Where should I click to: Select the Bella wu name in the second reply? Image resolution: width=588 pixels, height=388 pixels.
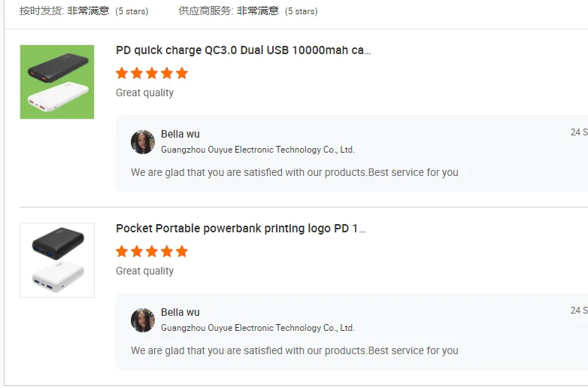tap(180, 313)
